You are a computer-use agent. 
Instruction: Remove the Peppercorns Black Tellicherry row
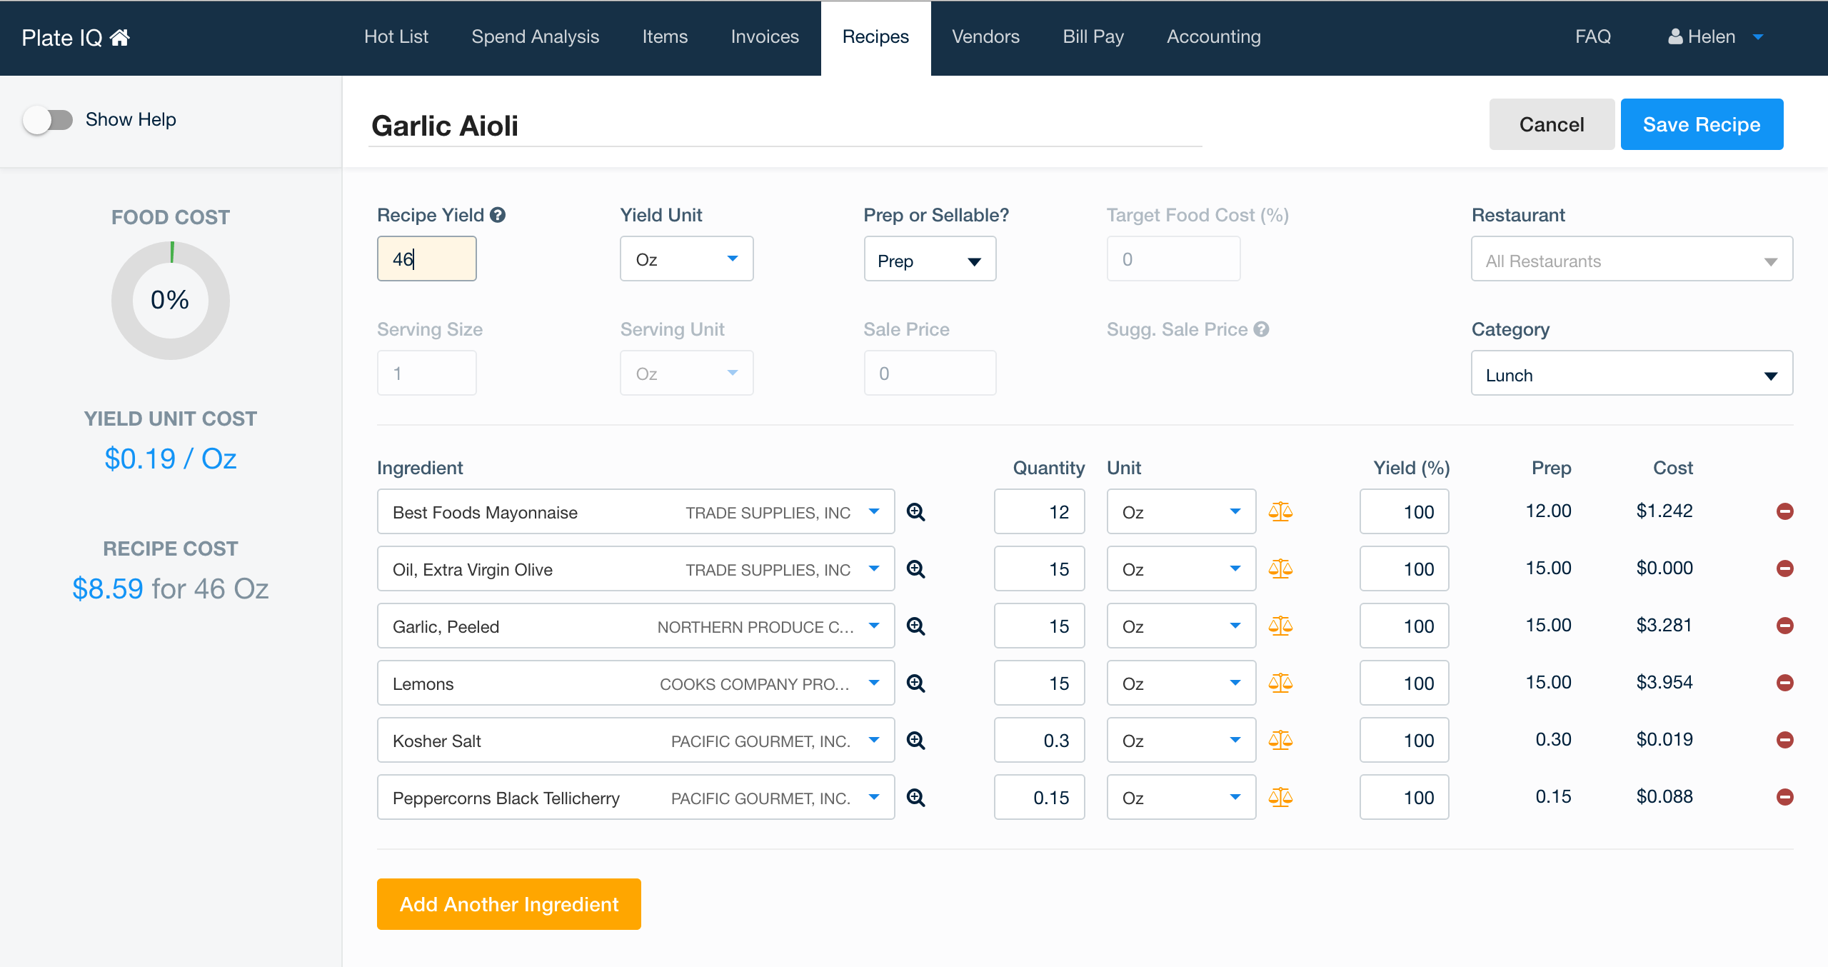pos(1784,797)
